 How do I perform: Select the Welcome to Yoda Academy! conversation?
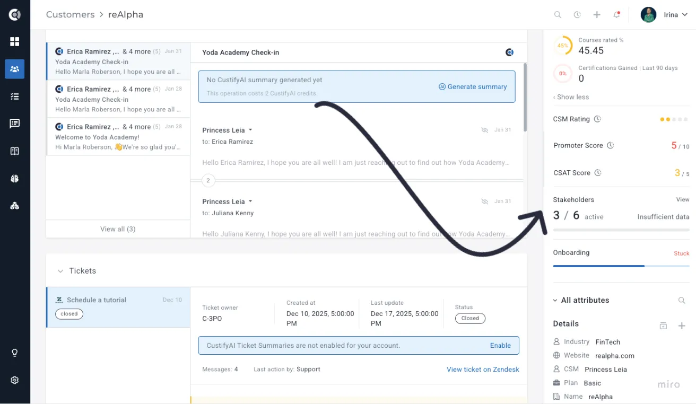click(118, 137)
